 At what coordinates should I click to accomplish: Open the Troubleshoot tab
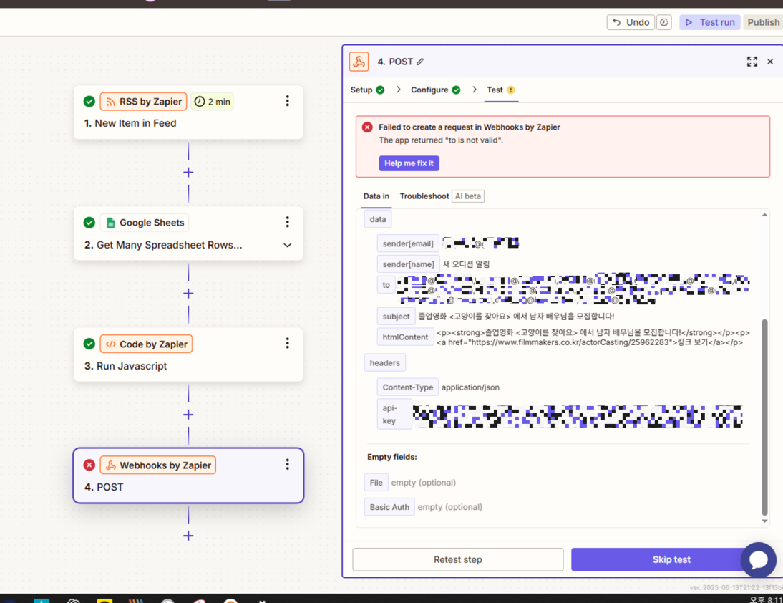pos(424,196)
